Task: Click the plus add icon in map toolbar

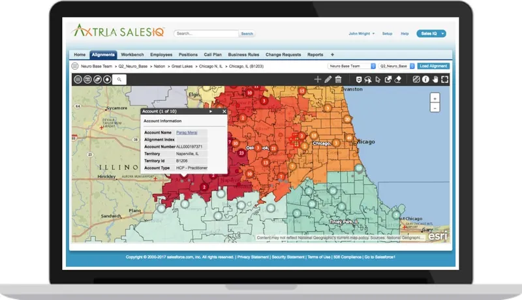Action: 318,79
